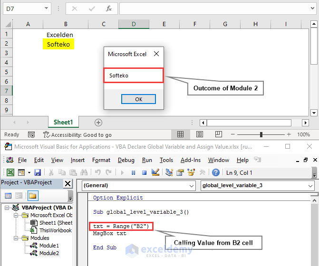Viewport: 319px width, 266px height.
Task: Close the Microsoft Excel message box
Action: pyautogui.click(x=156, y=54)
